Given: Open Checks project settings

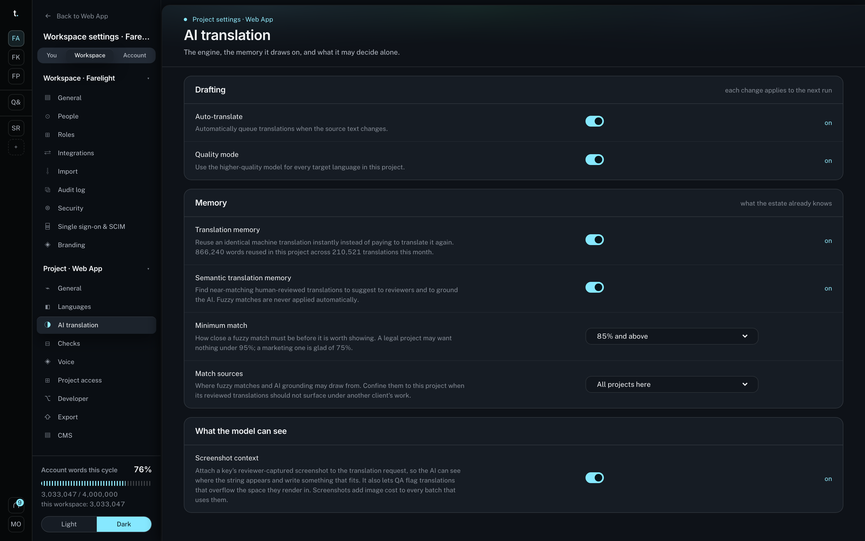Looking at the screenshot, I should tap(96, 344).
